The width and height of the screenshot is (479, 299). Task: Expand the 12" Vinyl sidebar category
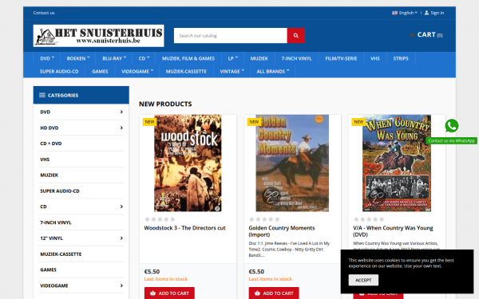coord(121,238)
